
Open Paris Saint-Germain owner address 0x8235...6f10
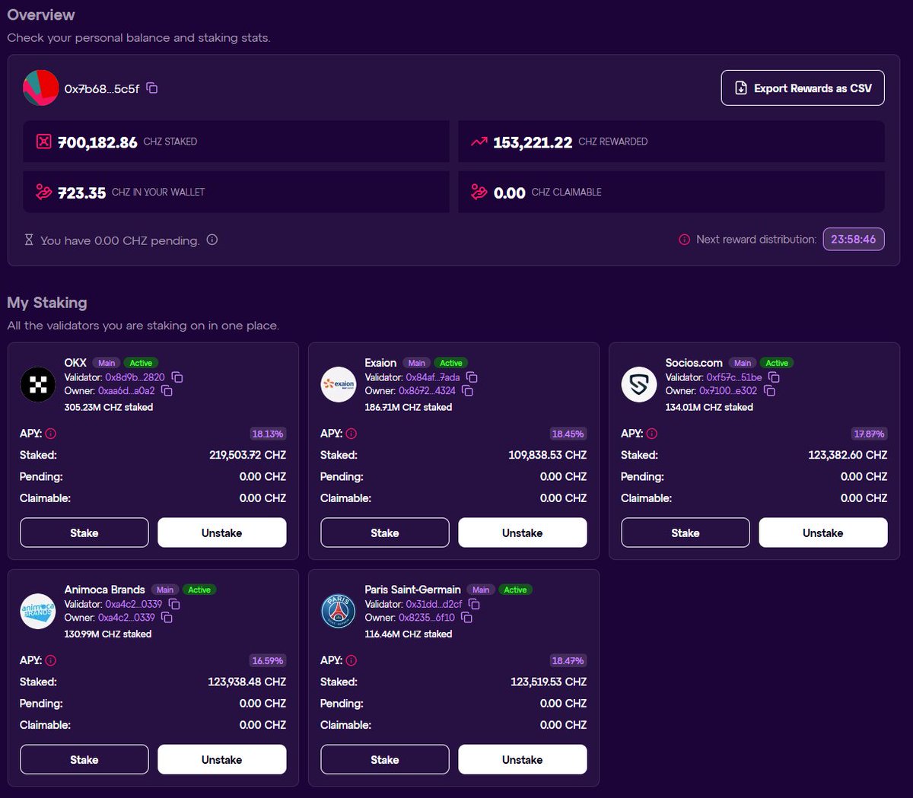[427, 617]
